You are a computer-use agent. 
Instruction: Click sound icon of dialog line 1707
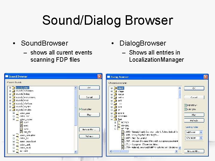point(123,141)
